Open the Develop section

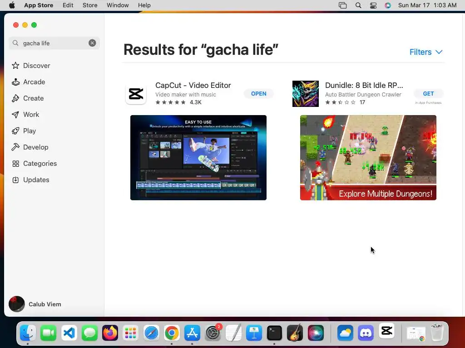(30, 147)
